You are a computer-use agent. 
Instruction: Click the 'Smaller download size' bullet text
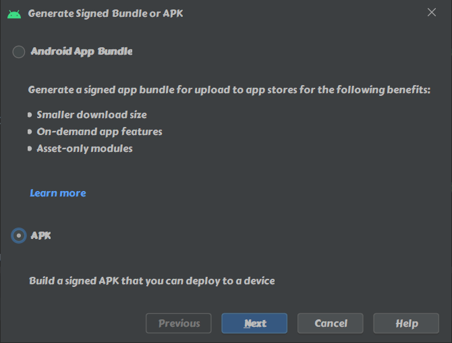(92, 115)
